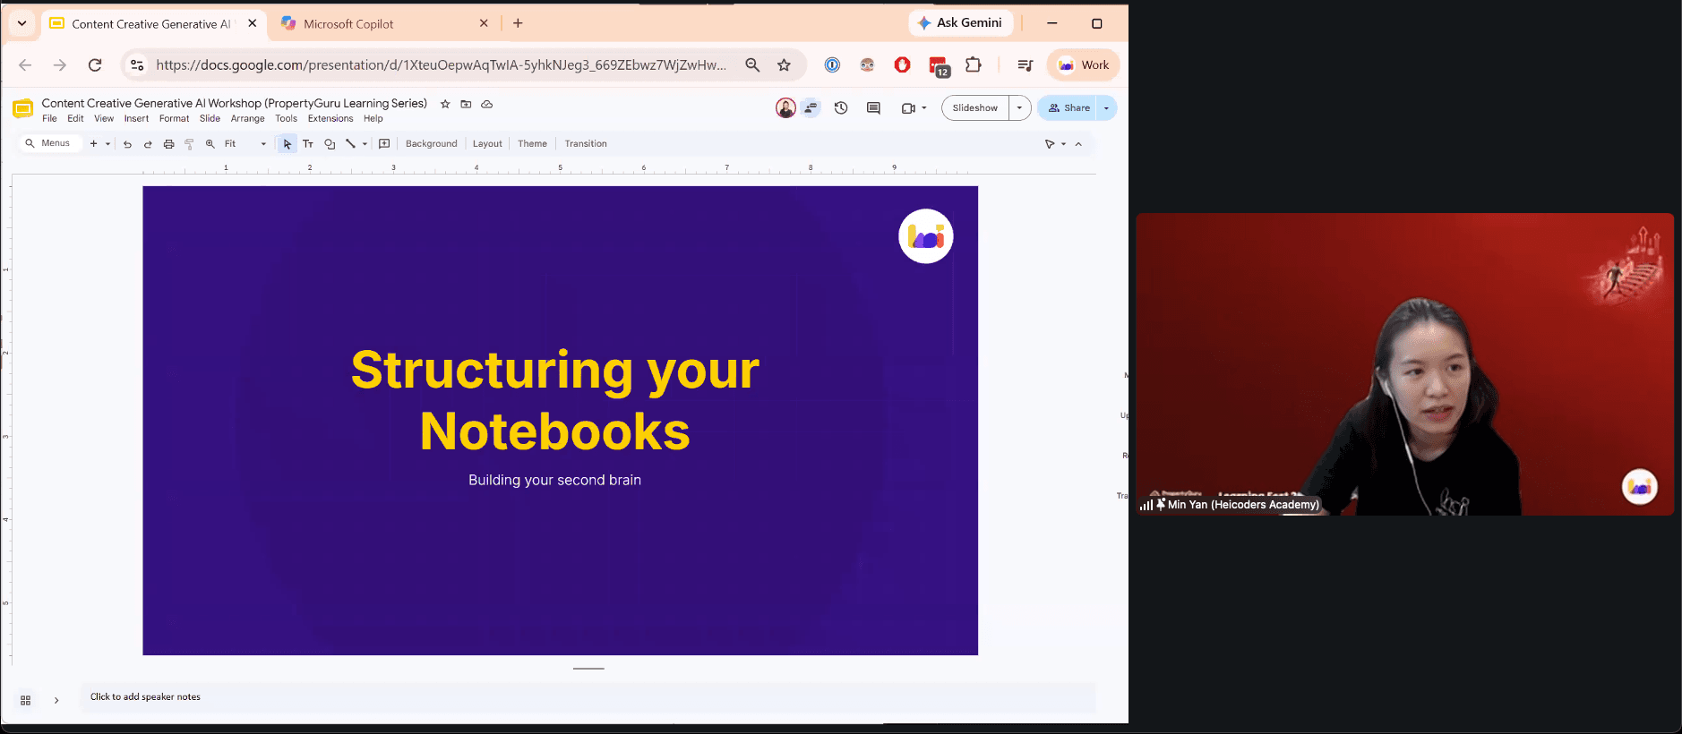The image size is (1682, 734).
Task: Hide the menus with collapse chevron
Action: 1078,144
